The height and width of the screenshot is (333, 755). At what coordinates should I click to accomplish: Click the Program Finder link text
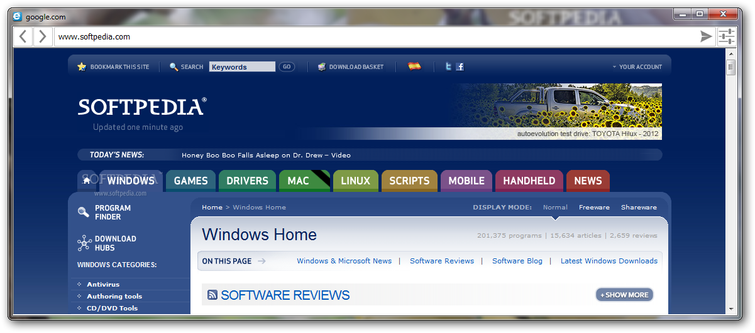113,212
